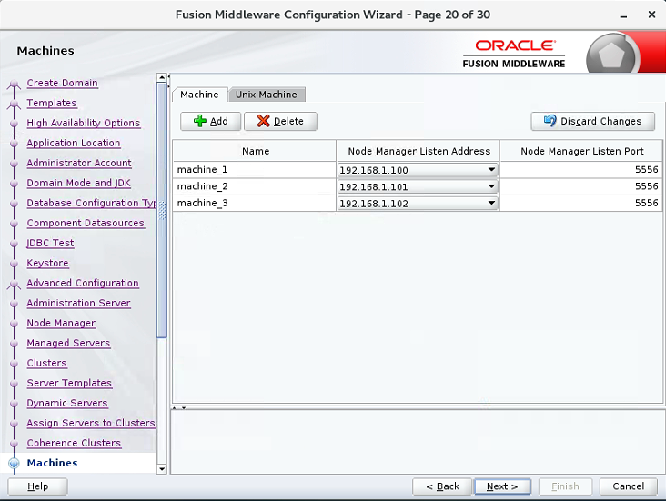Select the machine_3 name cell
The height and width of the screenshot is (501, 666).
(x=255, y=203)
